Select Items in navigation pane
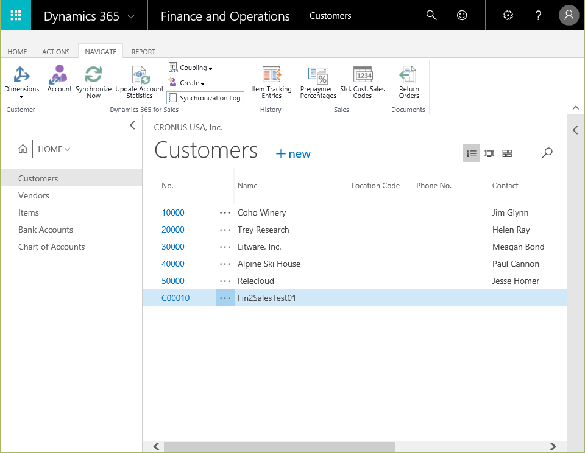 (29, 212)
